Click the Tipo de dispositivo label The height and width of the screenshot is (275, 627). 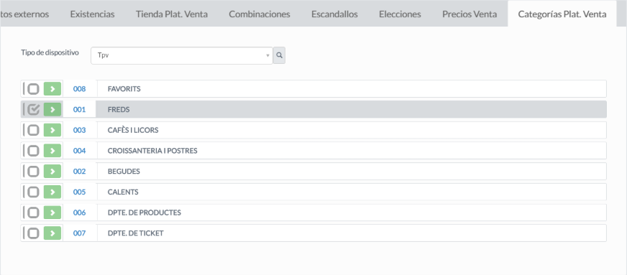click(x=50, y=52)
